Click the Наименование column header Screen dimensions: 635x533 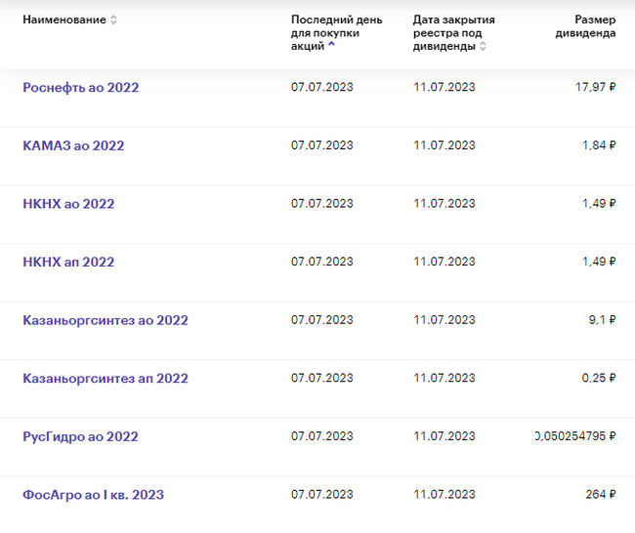pyautogui.click(x=64, y=20)
